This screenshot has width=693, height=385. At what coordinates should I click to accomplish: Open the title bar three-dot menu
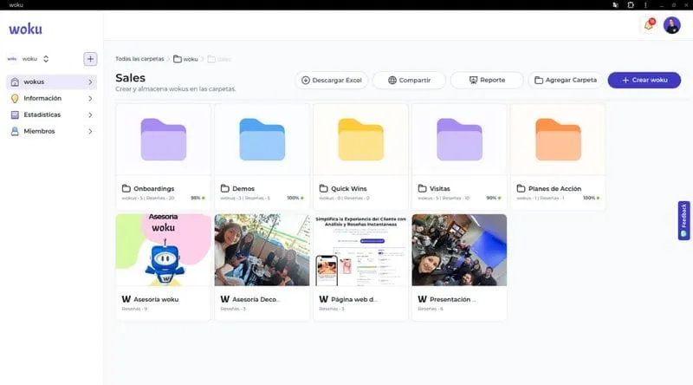point(645,5)
